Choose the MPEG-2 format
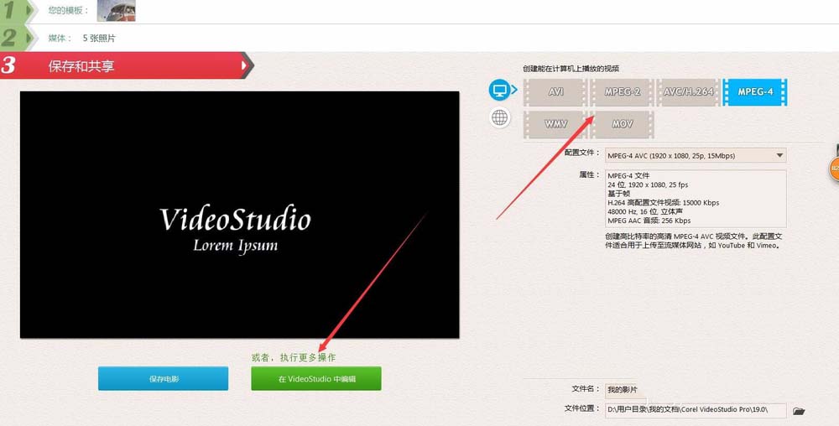839x426 pixels. [x=622, y=92]
